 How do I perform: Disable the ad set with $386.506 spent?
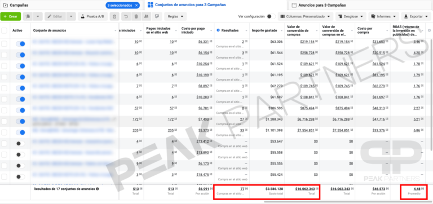point(20,110)
